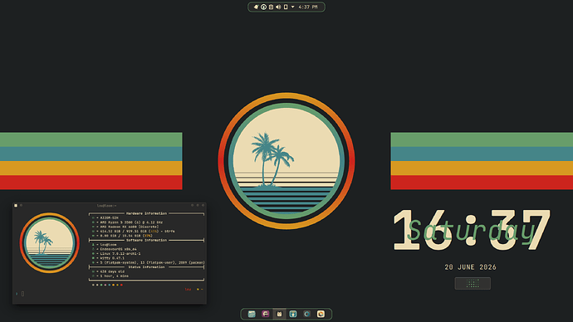
Task: Click the AMD Radeon GPU line
Action: pos(125,227)
